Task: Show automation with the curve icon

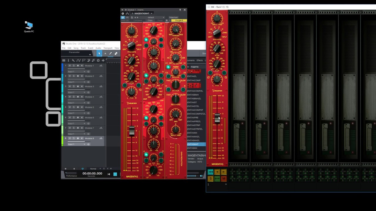Action: (x=78, y=60)
